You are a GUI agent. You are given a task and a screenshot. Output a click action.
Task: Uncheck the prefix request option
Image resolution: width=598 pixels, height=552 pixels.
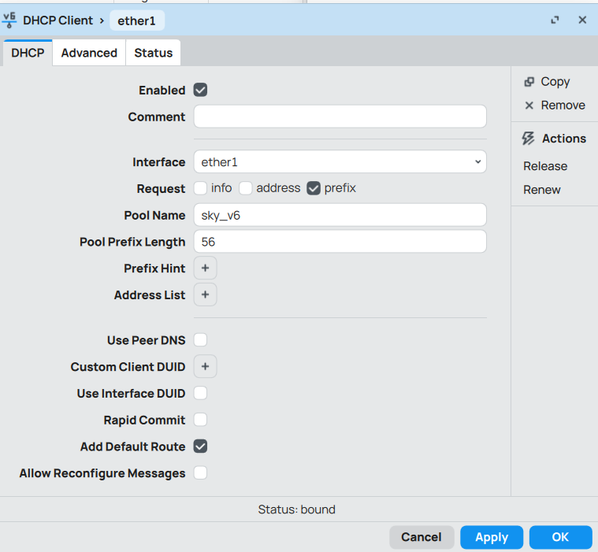click(x=314, y=188)
